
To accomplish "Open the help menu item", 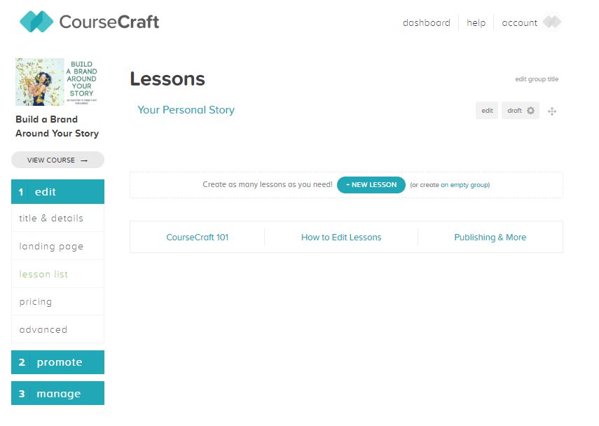I will tap(476, 23).
